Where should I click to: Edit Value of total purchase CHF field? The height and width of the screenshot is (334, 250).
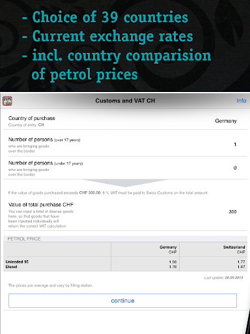(125, 215)
